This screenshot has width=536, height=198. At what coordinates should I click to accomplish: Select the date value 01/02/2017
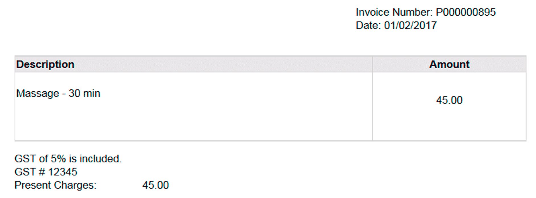410,25
